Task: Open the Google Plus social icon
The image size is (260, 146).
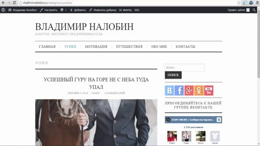Action: coord(189,90)
